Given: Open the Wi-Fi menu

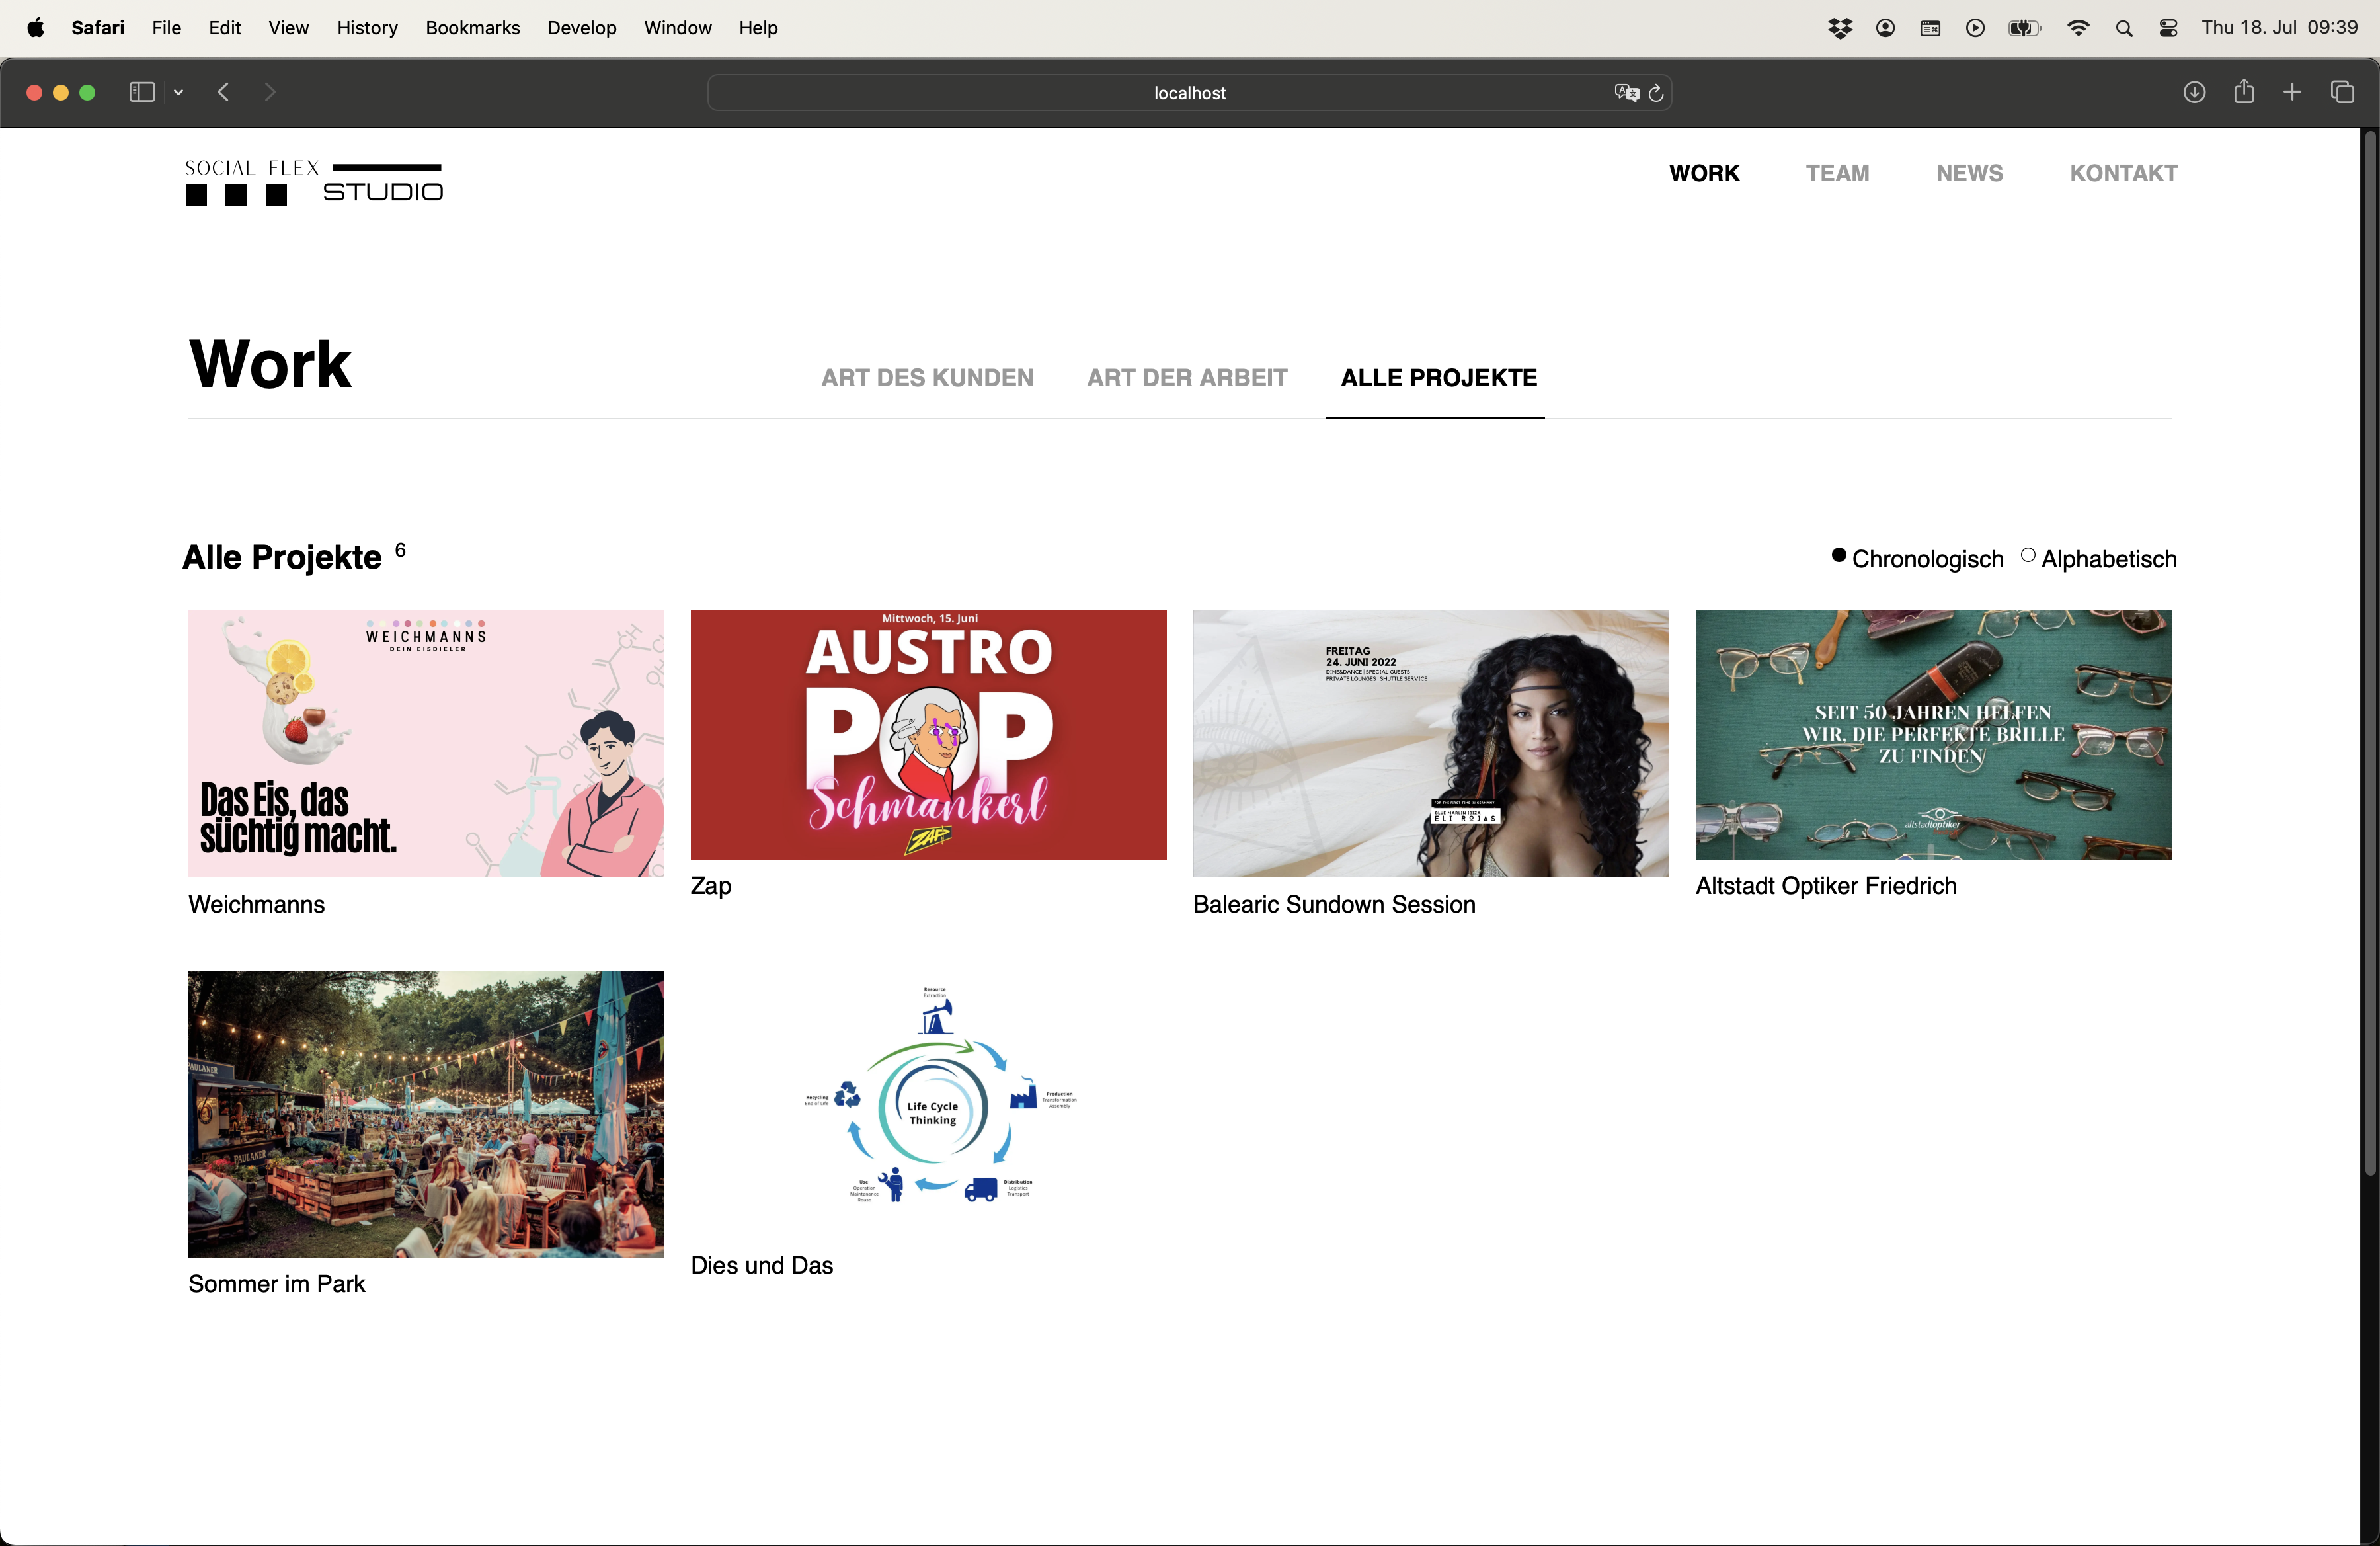Looking at the screenshot, I should (x=2078, y=28).
